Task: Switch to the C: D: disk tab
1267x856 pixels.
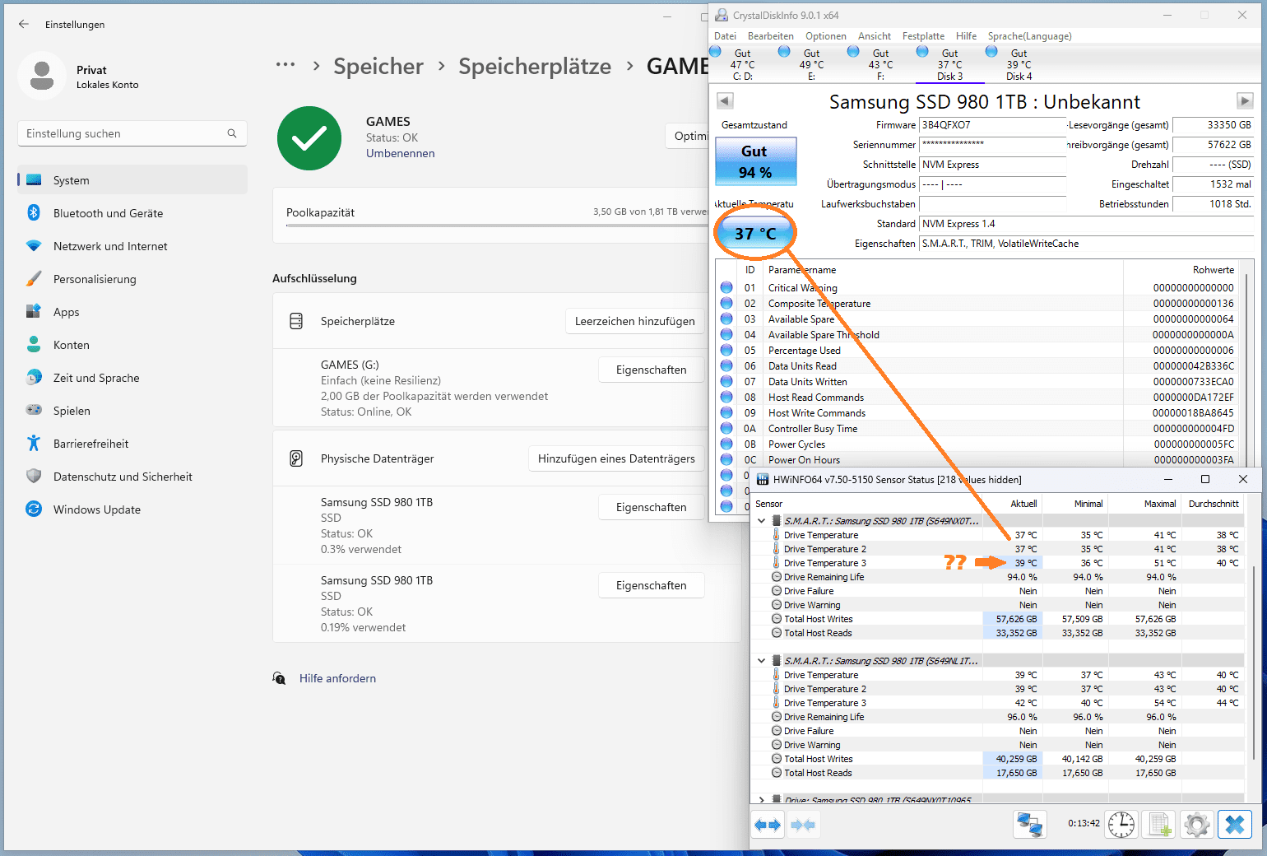Action: coord(742,64)
